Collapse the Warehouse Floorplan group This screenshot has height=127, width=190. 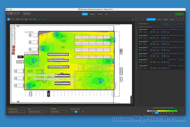pyautogui.click(x=138, y=27)
